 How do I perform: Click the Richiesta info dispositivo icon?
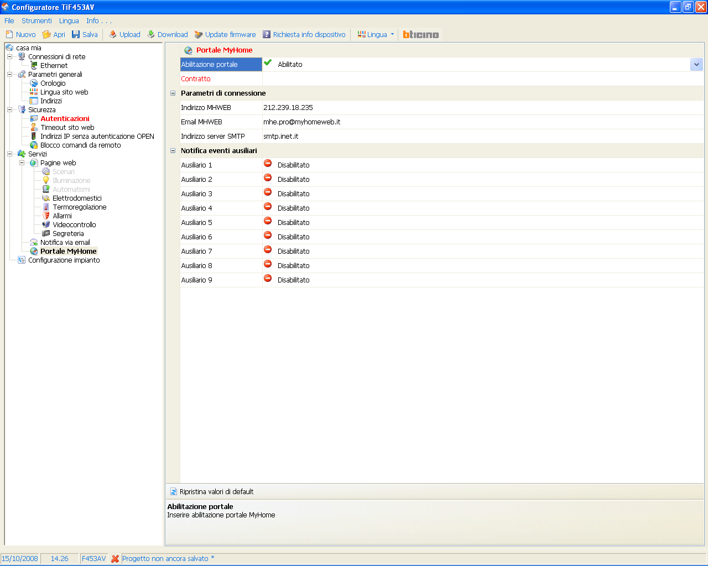pos(267,34)
